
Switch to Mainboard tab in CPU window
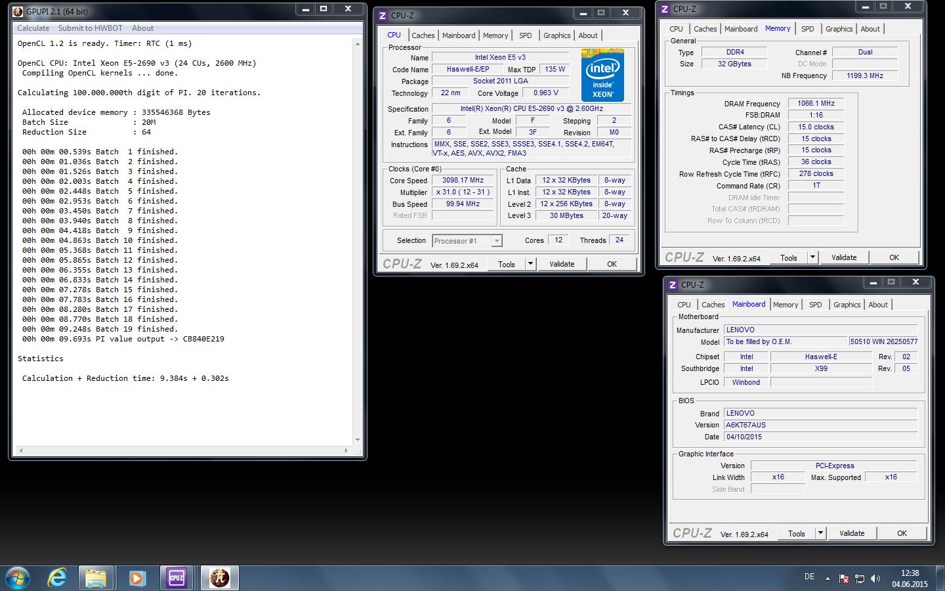(x=459, y=35)
